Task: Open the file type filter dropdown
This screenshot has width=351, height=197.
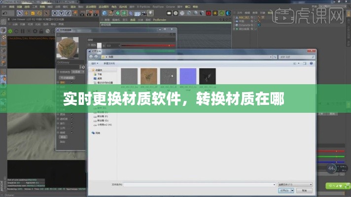Action: pyautogui.click(x=295, y=184)
